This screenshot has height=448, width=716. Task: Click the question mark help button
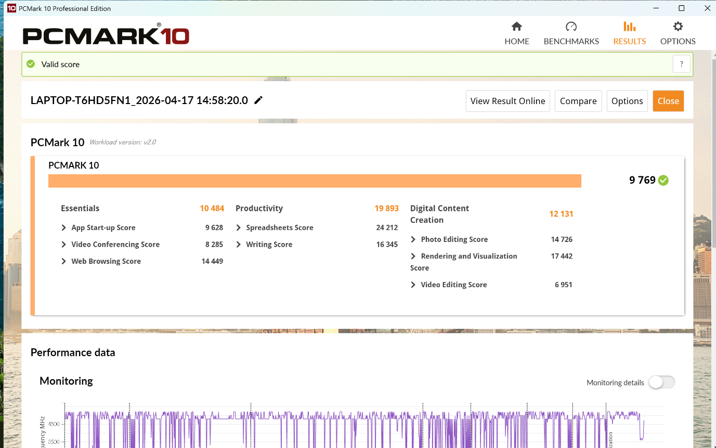pyautogui.click(x=682, y=64)
